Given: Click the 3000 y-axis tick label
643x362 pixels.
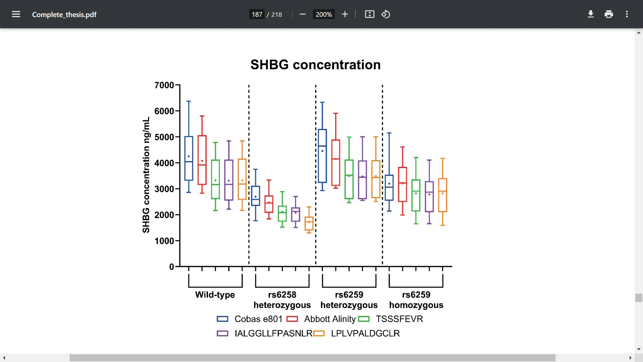Looking at the screenshot, I should point(164,189).
